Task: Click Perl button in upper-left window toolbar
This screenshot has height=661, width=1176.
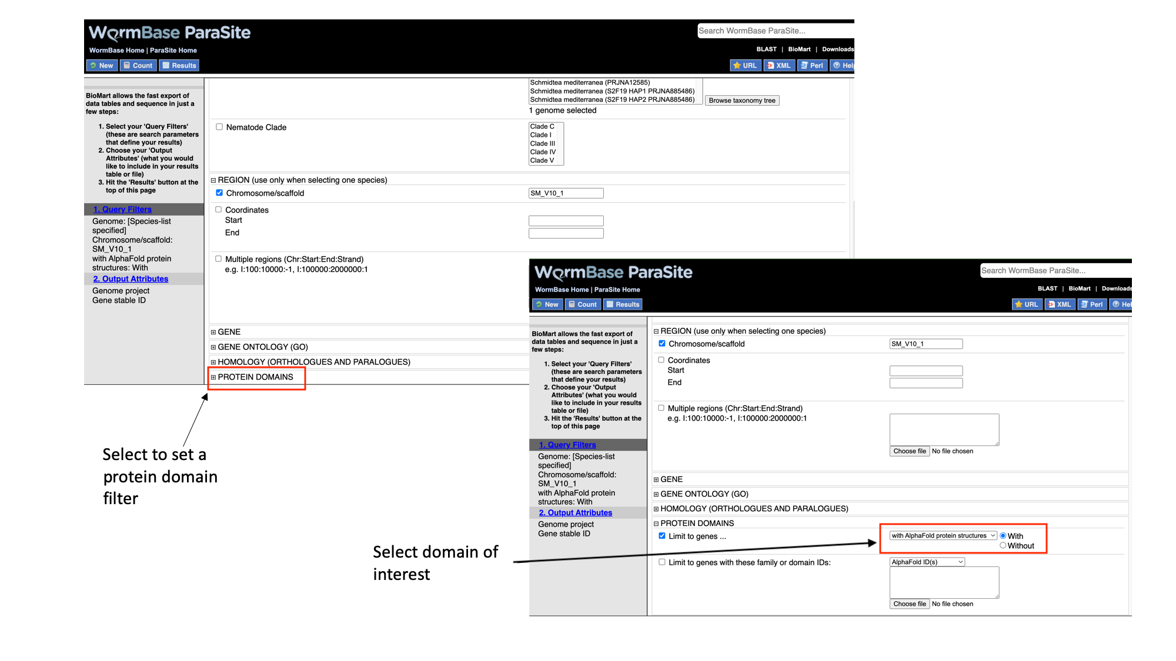Action: pos(812,65)
